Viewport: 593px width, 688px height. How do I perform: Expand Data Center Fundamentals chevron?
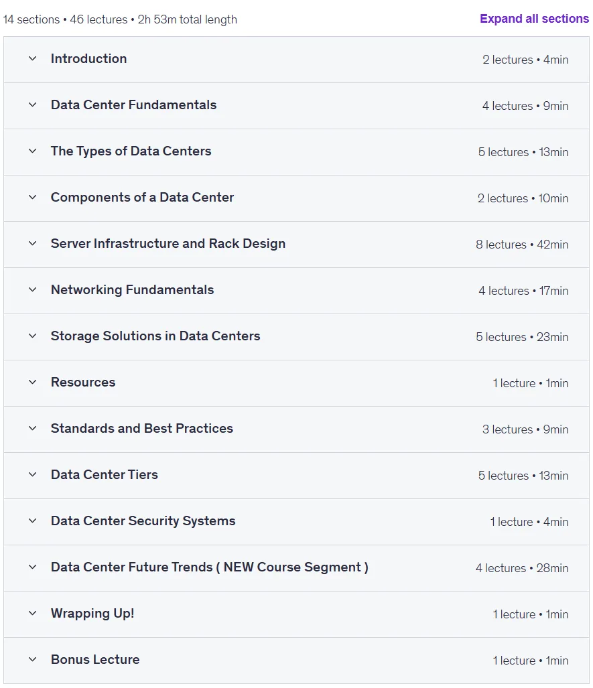32,105
